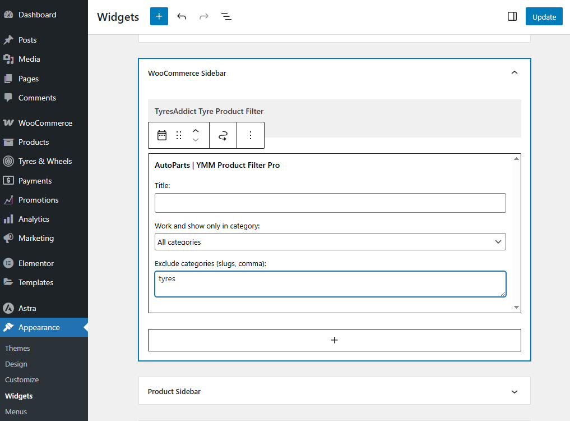The height and width of the screenshot is (421, 570).
Task: Click the legacy widget block type icon
Action: (x=162, y=135)
